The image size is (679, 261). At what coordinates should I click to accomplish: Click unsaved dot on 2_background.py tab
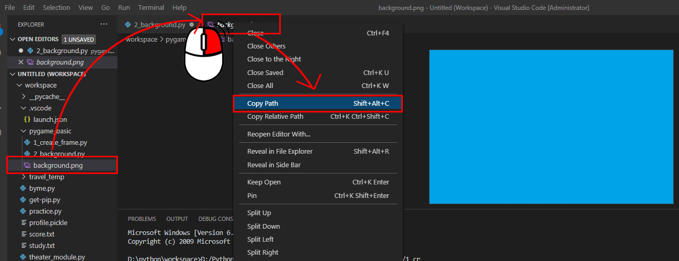192,24
